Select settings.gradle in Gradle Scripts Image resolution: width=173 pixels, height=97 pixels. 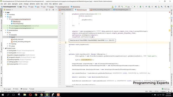[13, 62]
